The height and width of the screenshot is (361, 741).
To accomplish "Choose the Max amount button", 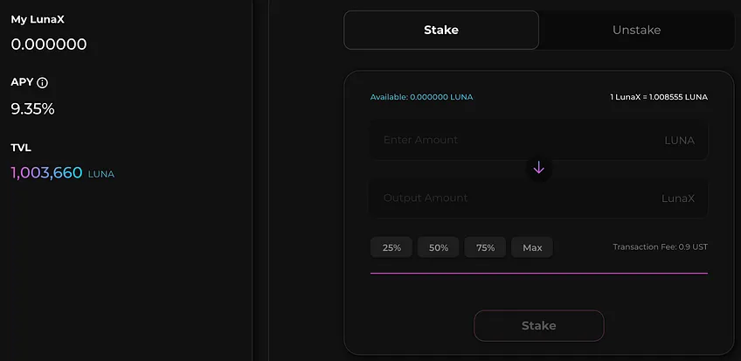I will (532, 247).
